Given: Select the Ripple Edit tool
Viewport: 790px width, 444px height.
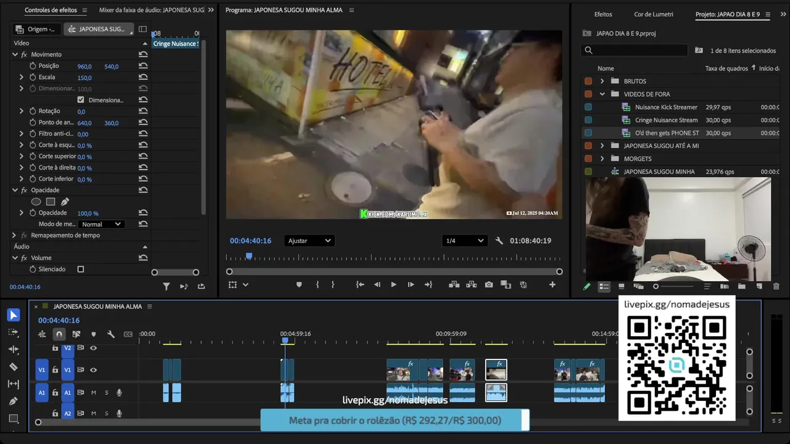Looking at the screenshot, I should click(14, 350).
